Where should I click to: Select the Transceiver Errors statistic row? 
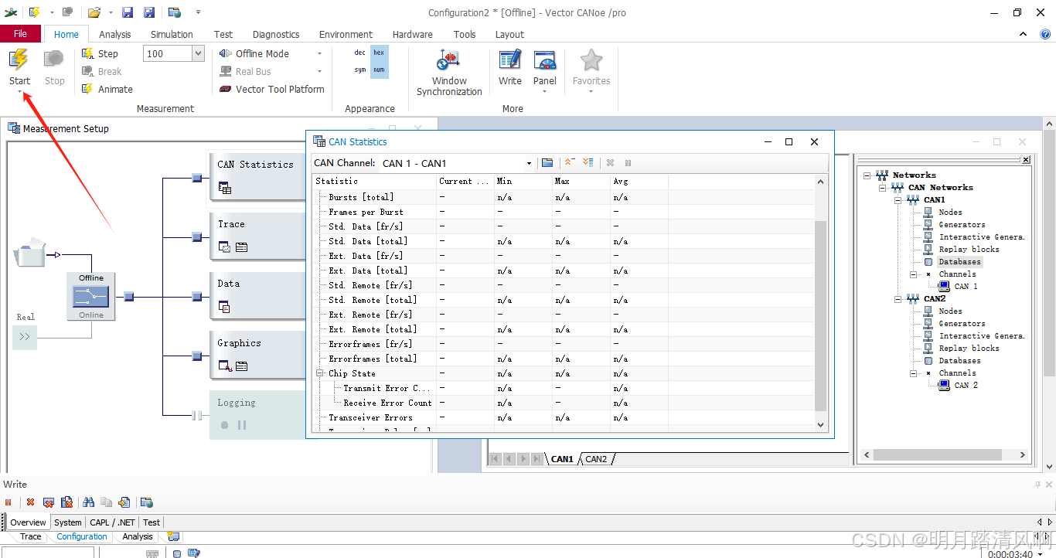[x=564, y=417]
